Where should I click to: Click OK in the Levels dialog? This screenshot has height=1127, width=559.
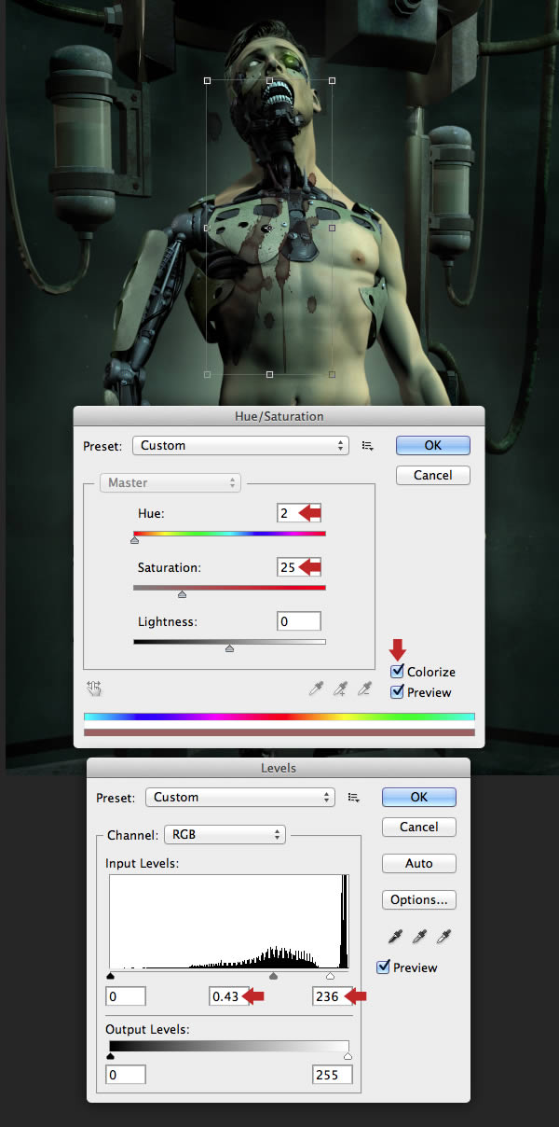[419, 798]
